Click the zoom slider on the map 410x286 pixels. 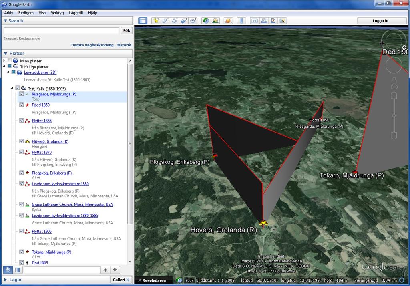[394, 115]
